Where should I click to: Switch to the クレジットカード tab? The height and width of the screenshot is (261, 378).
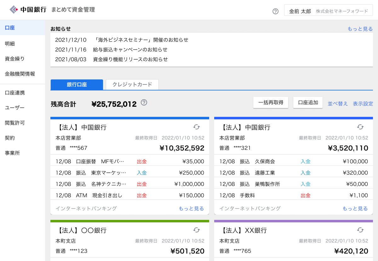pos(132,84)
